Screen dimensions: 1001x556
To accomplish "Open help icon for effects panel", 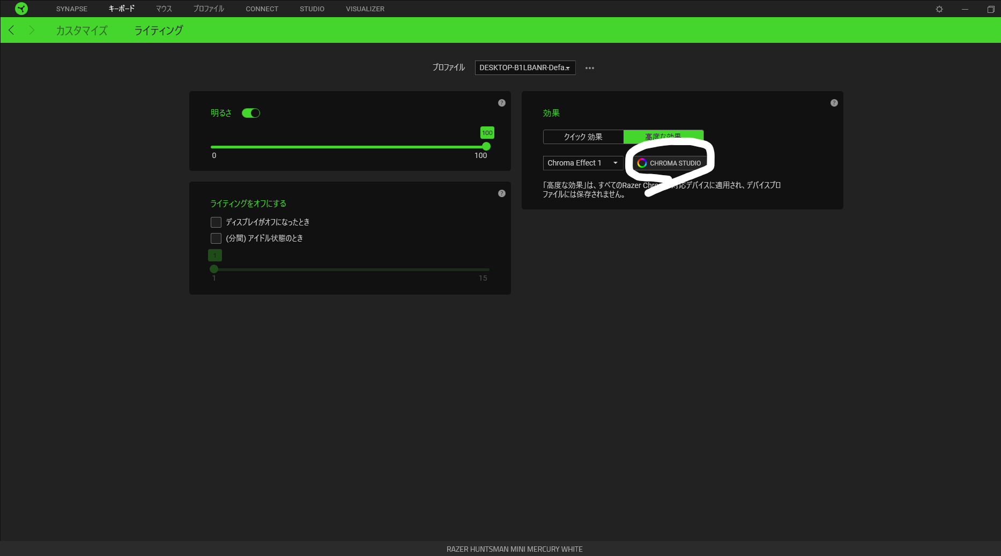I will [834, 103].
